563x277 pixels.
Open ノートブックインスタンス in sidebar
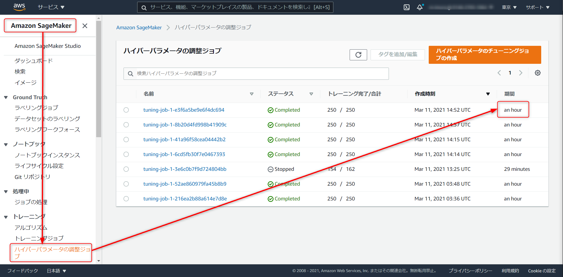pyautogui.click(x=47, y=155)
